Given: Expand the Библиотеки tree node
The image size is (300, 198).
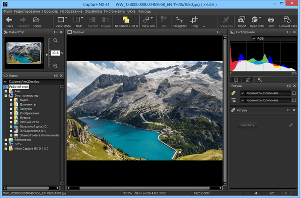Looking at the screenshot, I should tap(6, 140).
